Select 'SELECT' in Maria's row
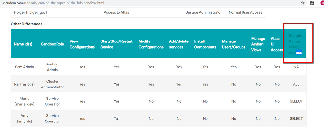Viewport: 324px width, 128px height. [x=296, y=101]
